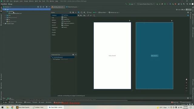Viewport: 194px width, 109px height.
Task: Click the collapse all icon in Project panel
Action: pos(43,7)
